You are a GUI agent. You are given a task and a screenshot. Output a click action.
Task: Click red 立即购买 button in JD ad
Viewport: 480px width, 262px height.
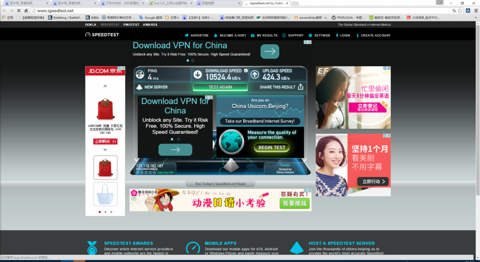point(105,142)
